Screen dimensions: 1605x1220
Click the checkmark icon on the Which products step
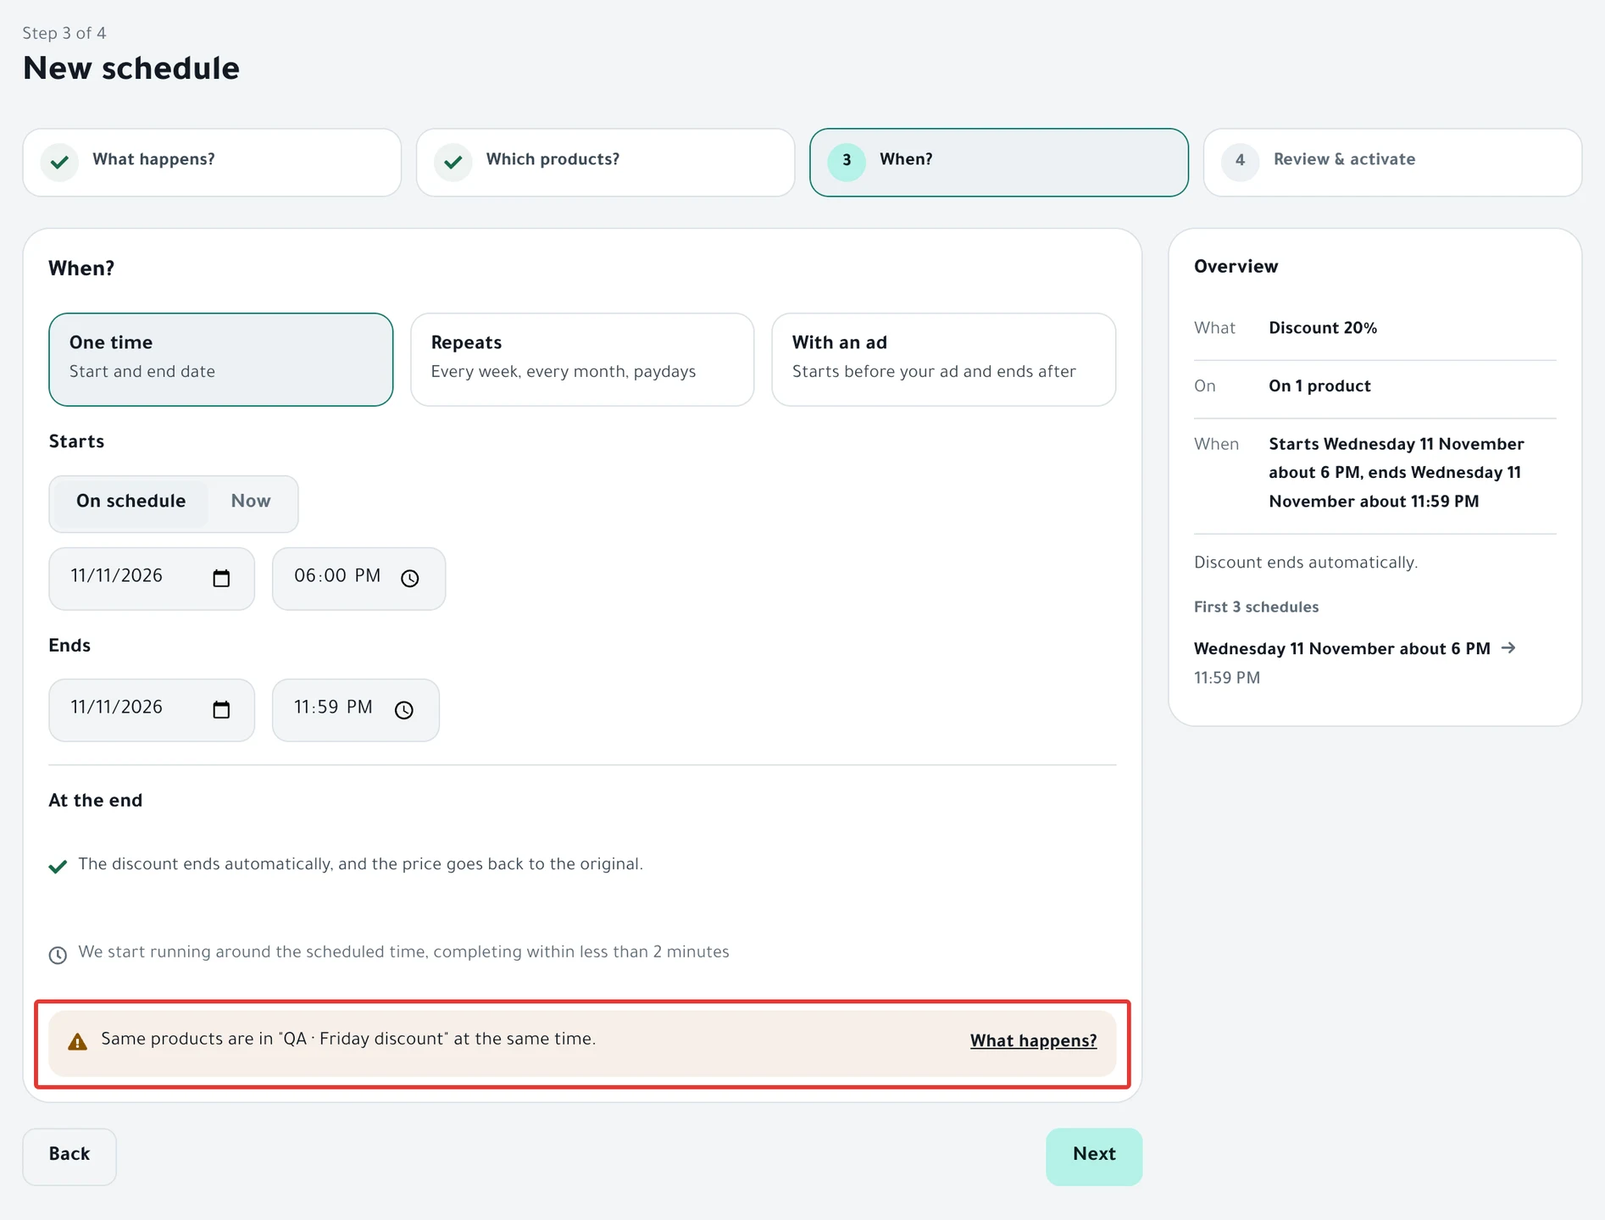point(453,162)
